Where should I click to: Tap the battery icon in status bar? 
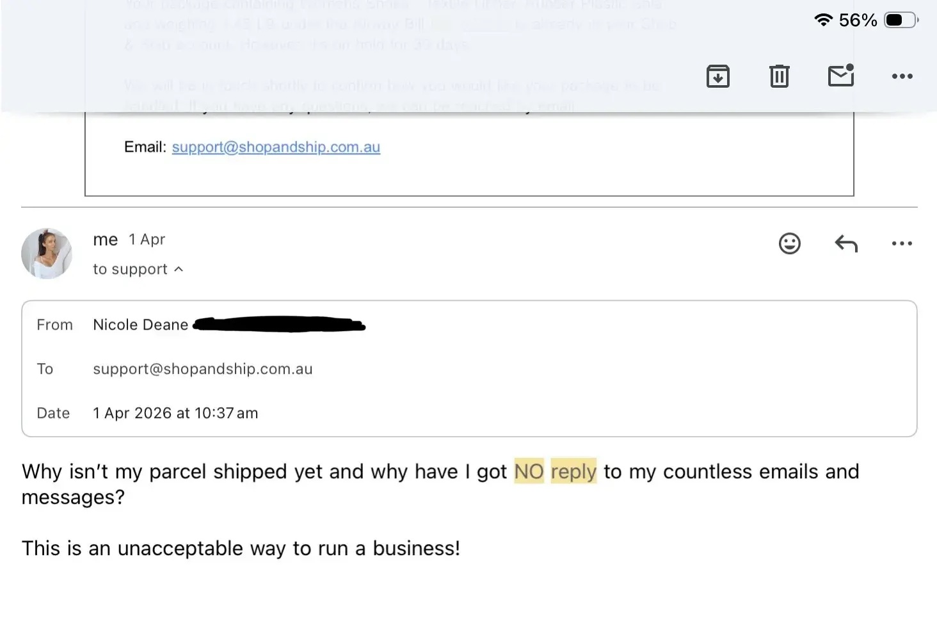click(901, 20)
